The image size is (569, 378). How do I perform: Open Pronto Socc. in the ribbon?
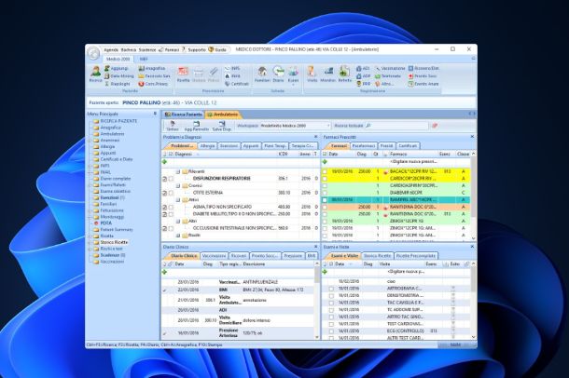click(423, 76)
